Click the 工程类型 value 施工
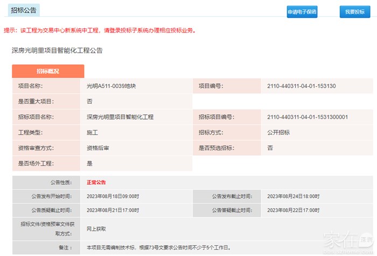 (x=92, y=132)
